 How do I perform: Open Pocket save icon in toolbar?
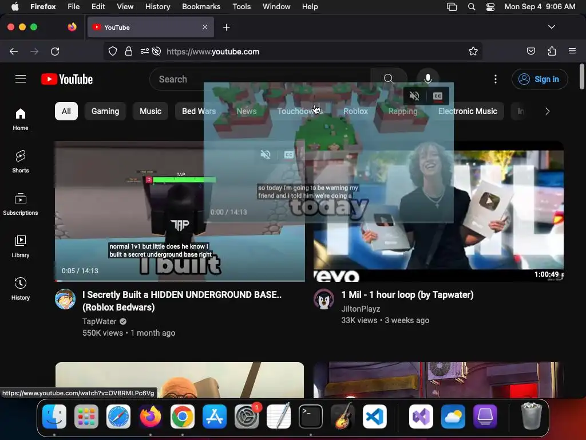pos(530,51)
